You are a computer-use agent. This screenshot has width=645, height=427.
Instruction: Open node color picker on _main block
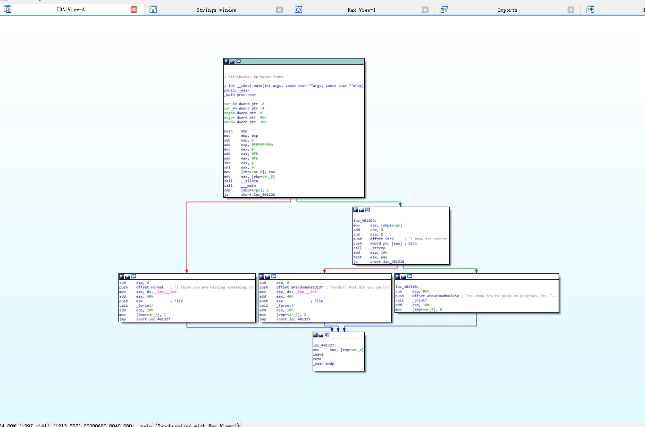point(226,61)
